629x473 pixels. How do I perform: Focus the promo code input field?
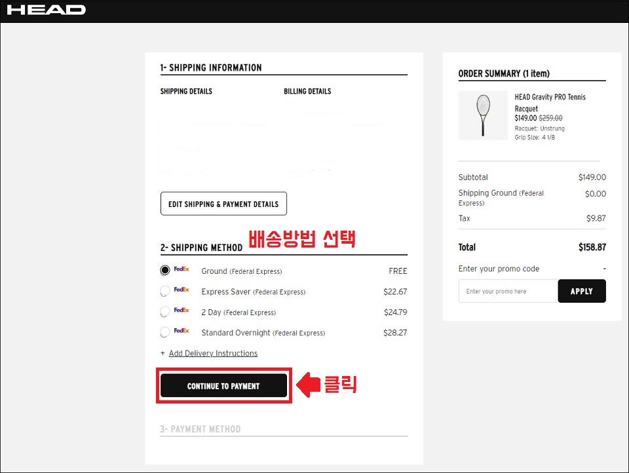click(508, 292)
